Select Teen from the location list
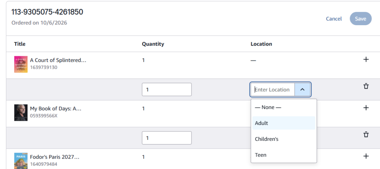The width and height of the screenshot is (380, 169). pos(284,155)
